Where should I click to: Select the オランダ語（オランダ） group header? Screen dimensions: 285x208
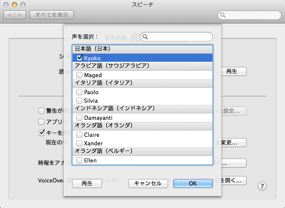[142, 126]
